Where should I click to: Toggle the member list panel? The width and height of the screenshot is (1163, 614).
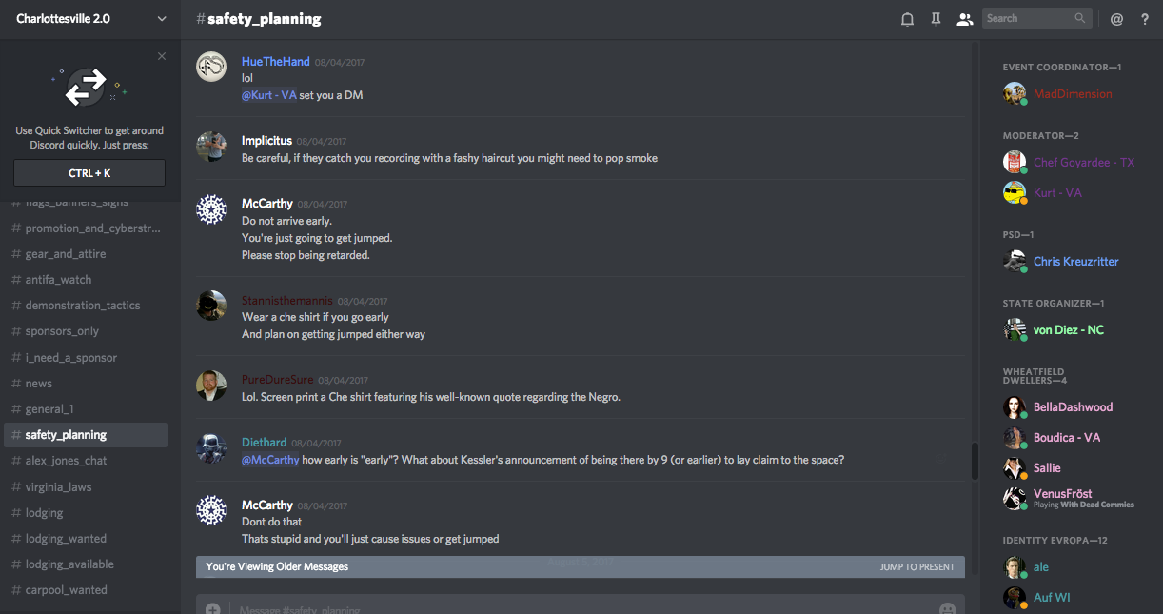[964, 19]
